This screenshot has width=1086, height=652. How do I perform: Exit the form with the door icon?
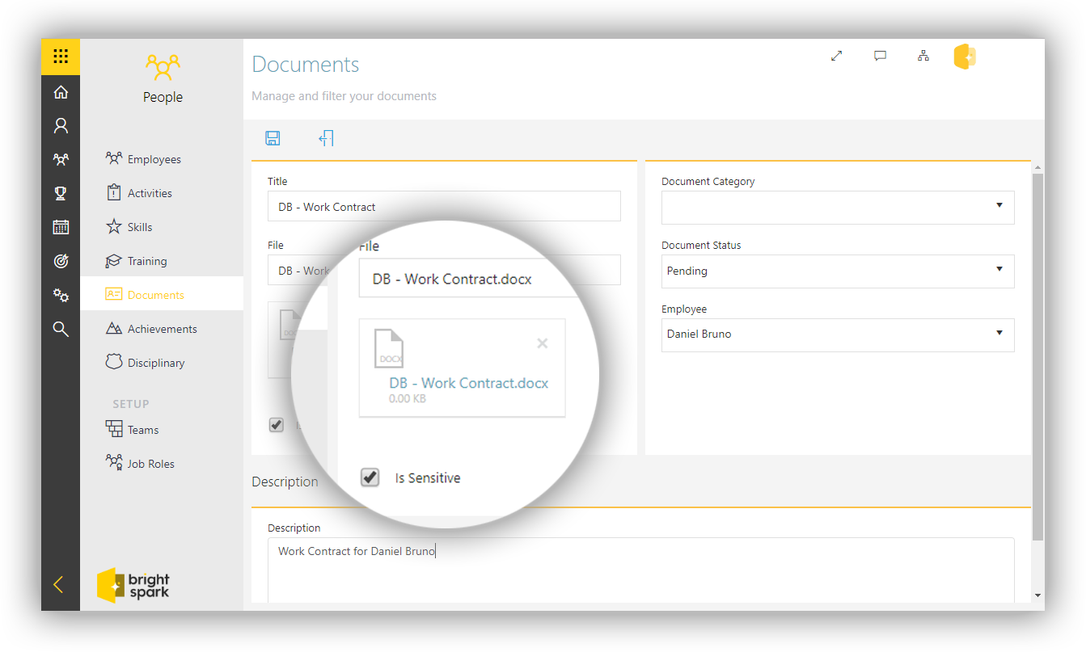pyautogui.click(x=326, y=138)
